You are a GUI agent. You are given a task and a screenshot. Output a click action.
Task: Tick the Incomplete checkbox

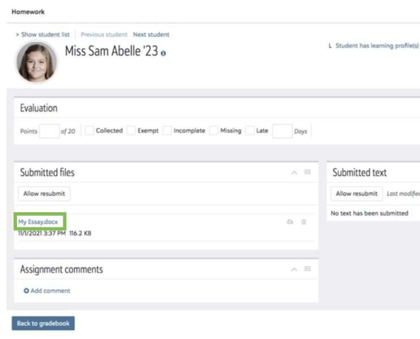pos(167,131)
